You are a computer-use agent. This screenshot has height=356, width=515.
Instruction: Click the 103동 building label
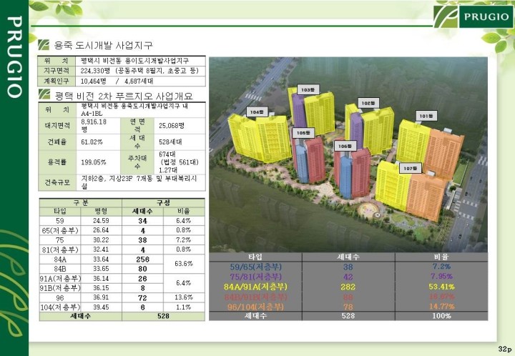click(x=308, y=89)
